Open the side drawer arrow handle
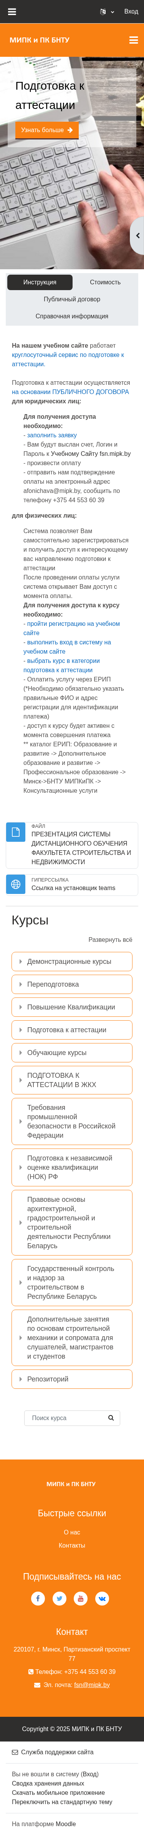The height and width of the screenshot is (1835, 144). tap(137, 235)
